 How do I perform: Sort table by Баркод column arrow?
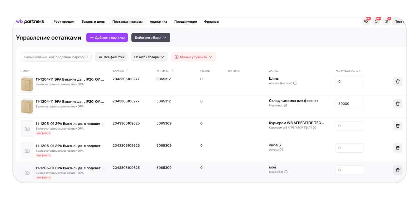click(x=127, y=71)
